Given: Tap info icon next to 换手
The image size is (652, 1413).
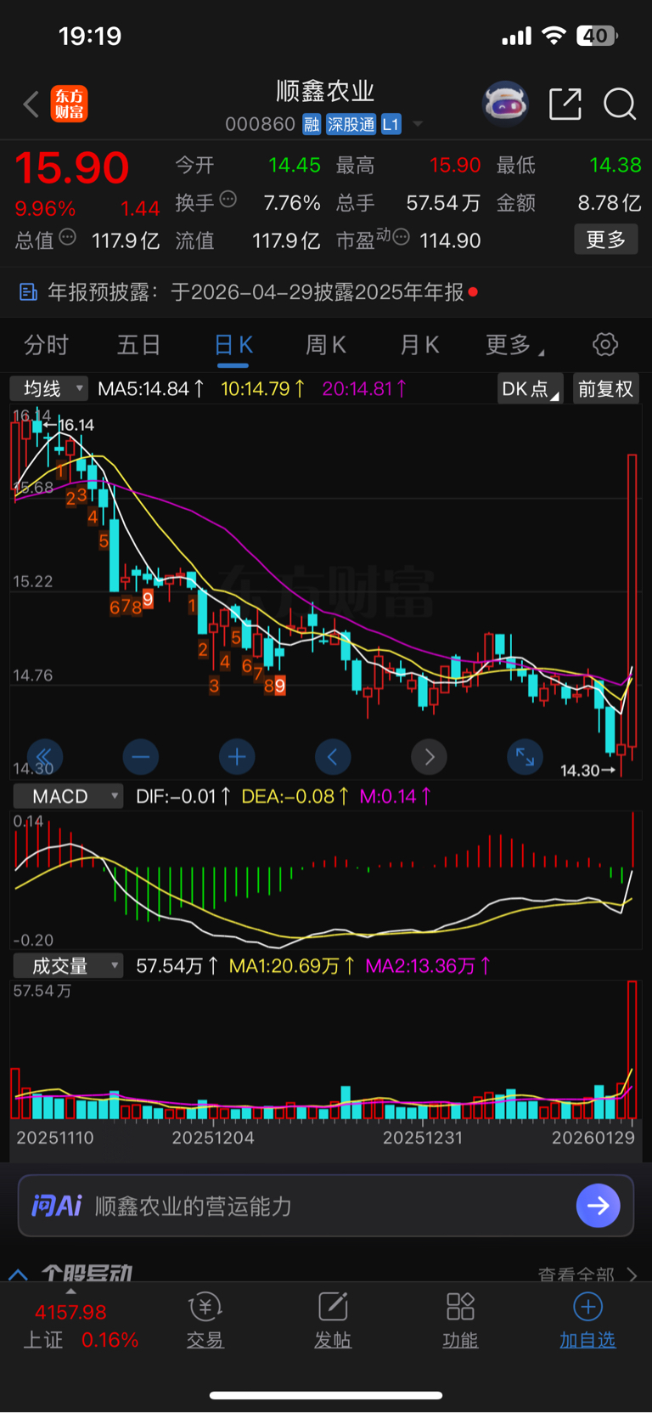Looking at the screenshot, I should click(x=228, y=200).
